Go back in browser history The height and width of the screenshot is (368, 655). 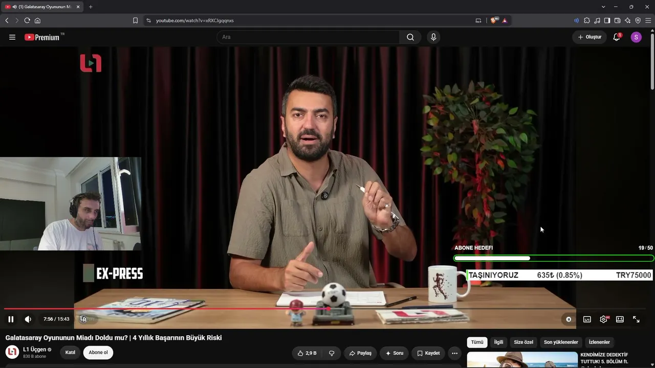pos(7,20)
